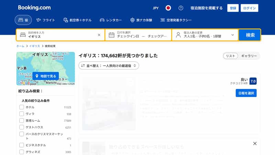This screenshot has height=155, width=275.
Task: Click the Booking.com logo
Action: (34, 8)
